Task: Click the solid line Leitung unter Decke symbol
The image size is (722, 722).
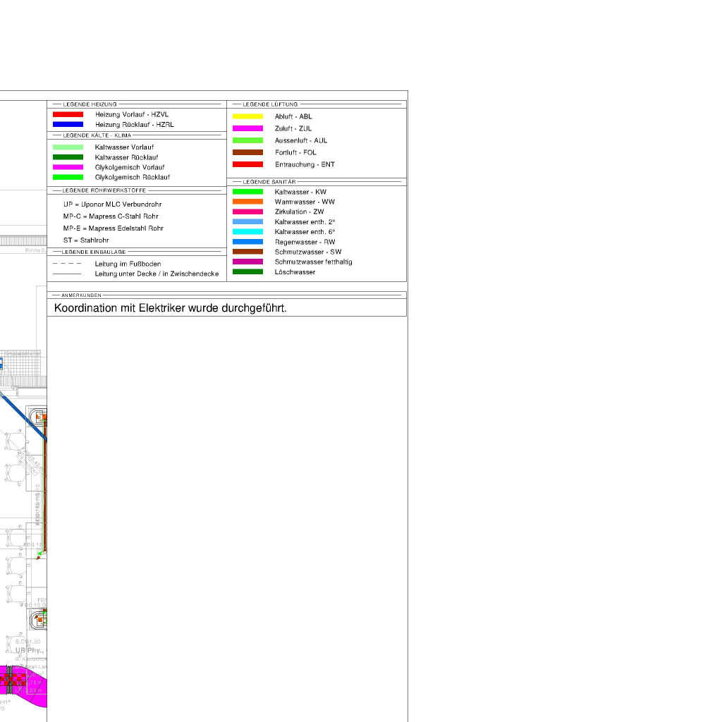Action: pyautogui.click(x=67, y=274)
